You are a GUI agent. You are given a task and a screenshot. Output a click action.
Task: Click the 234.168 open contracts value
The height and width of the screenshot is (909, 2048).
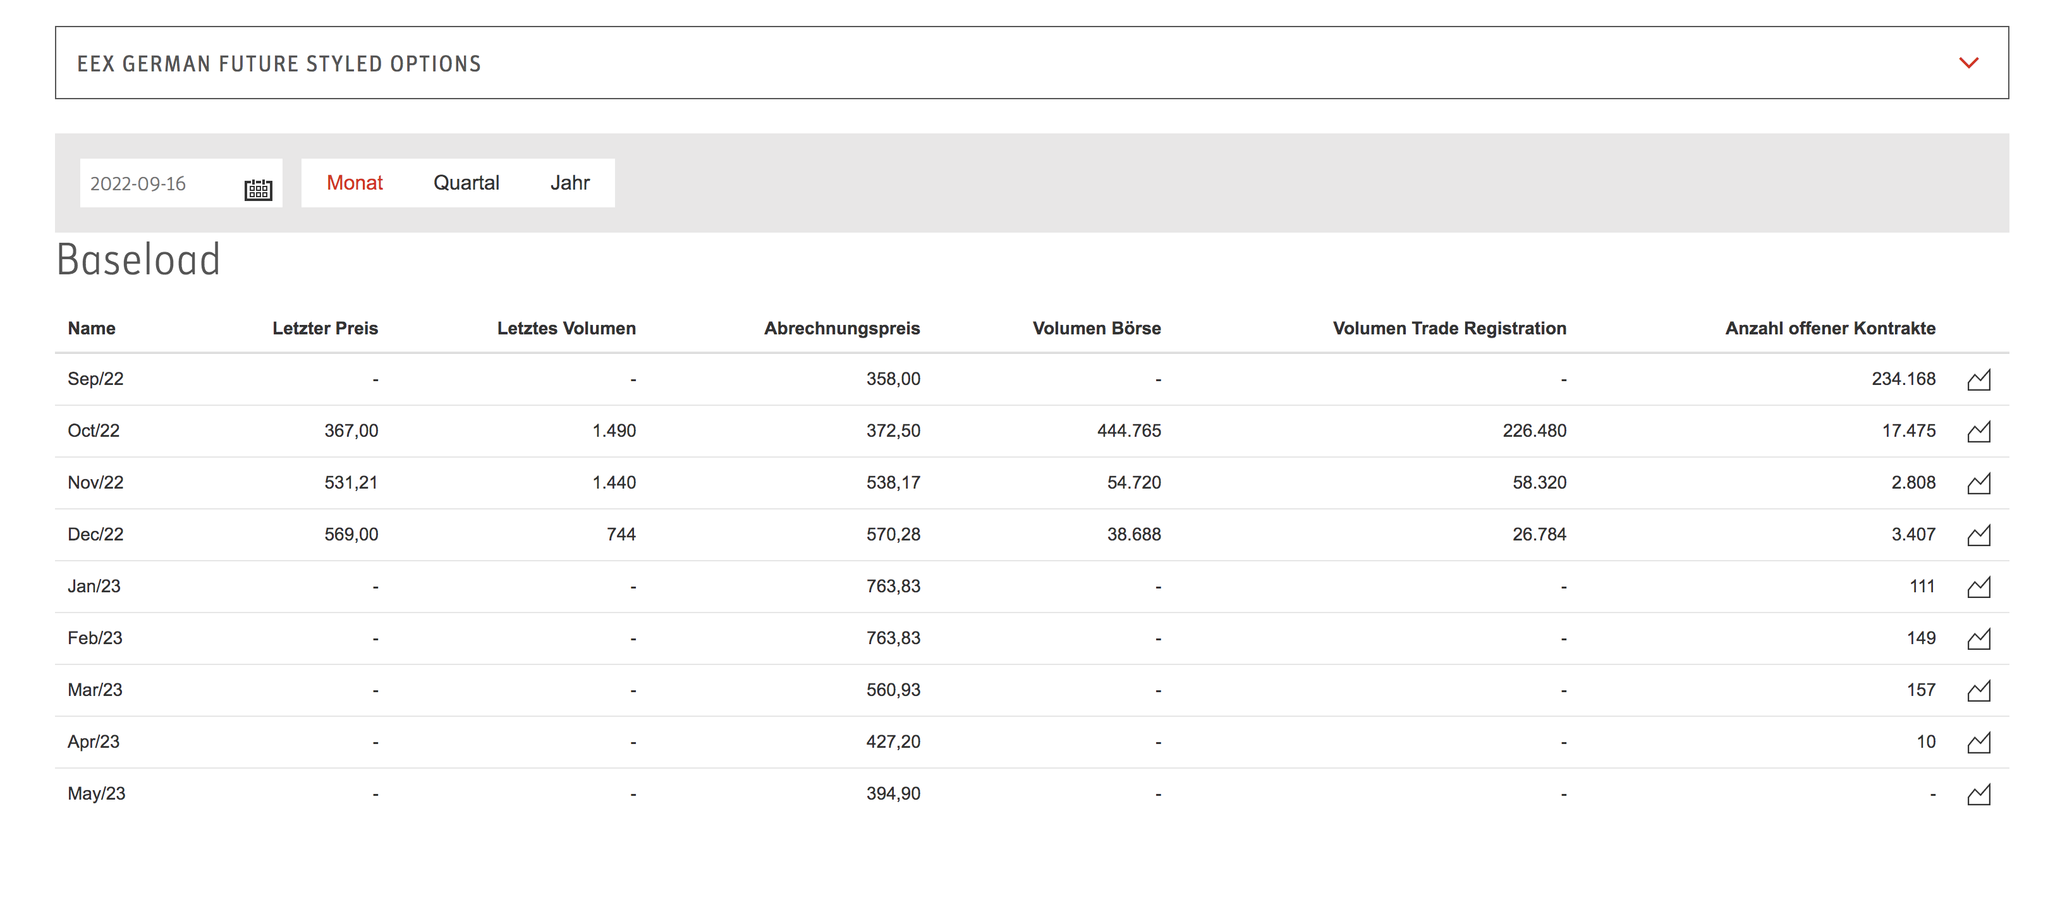tap(1903, 379)
